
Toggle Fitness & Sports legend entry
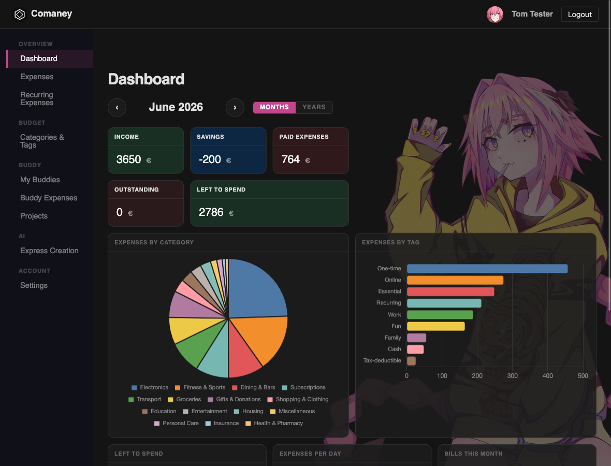pyautogui.click(x=200, y=387)
